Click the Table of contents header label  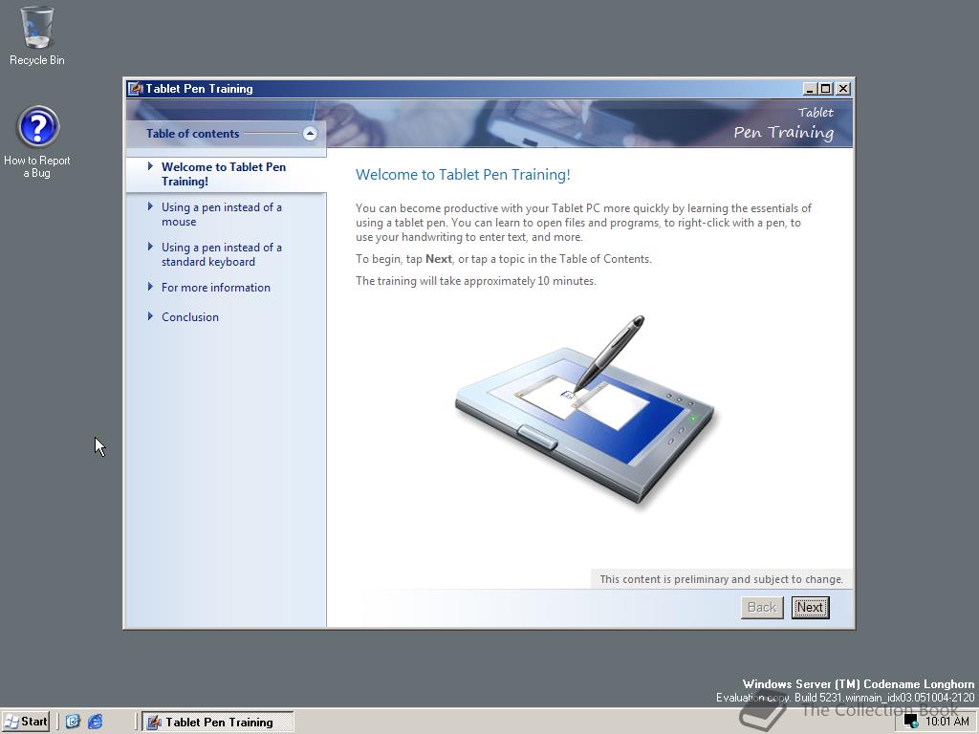tap(192, 134)
